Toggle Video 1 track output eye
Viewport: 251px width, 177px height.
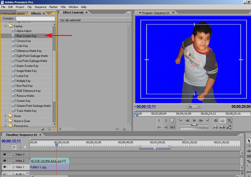pyautogui.click(x=5, y=167)
